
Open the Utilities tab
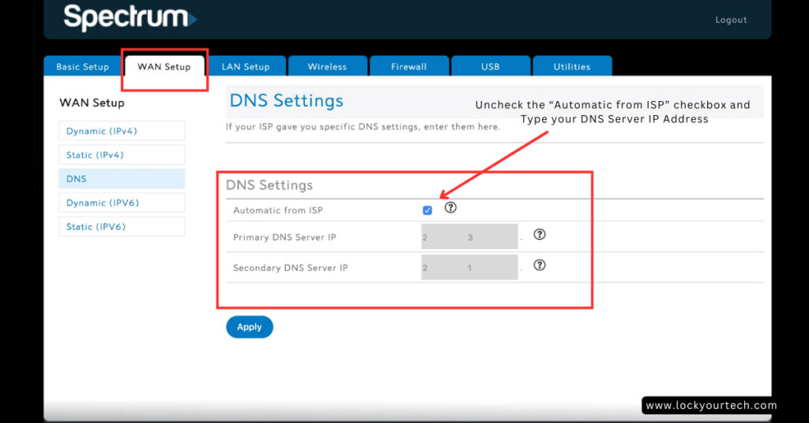[572, 66]
